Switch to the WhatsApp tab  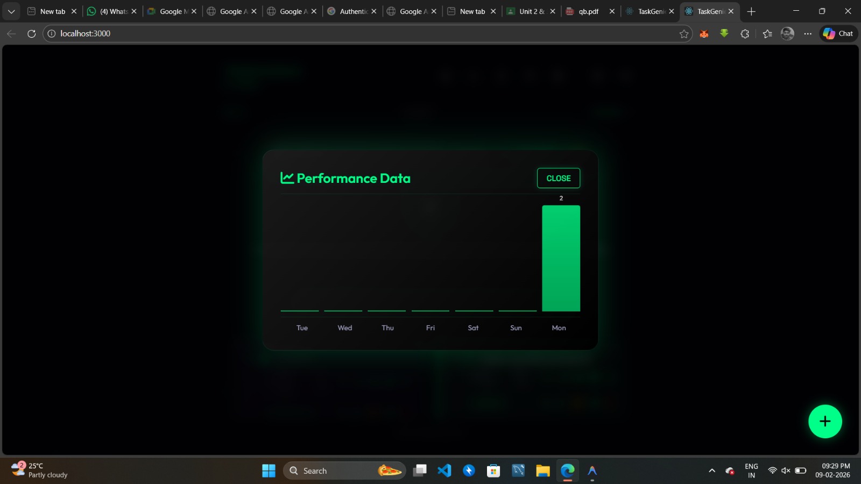112,11
